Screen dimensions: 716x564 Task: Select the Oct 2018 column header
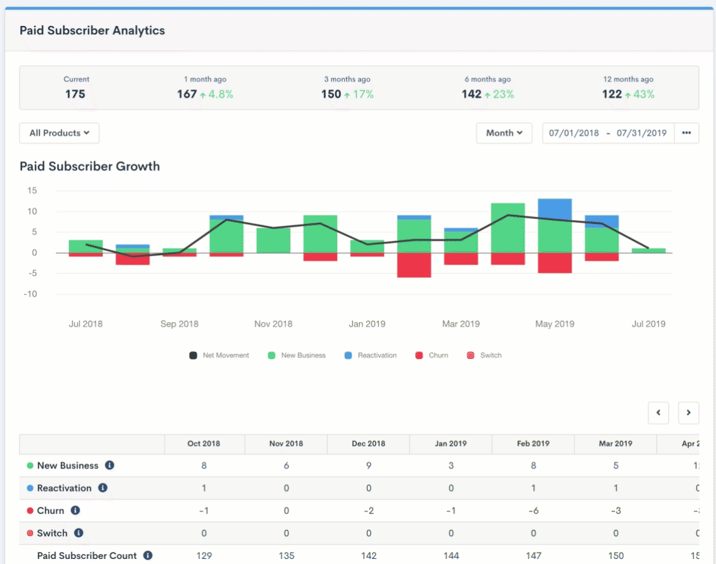[204, 443]
